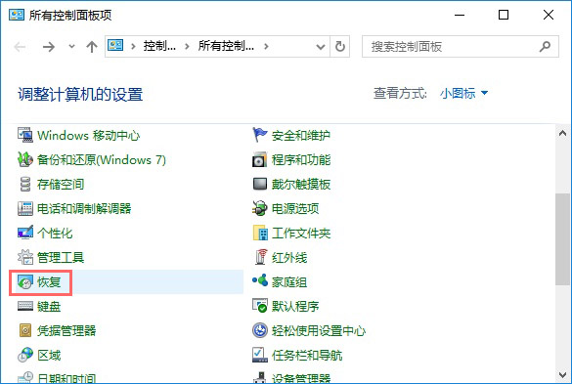The image size is (572, 384).
Task: Click the 电源选项 power icon
Action: 260,208
